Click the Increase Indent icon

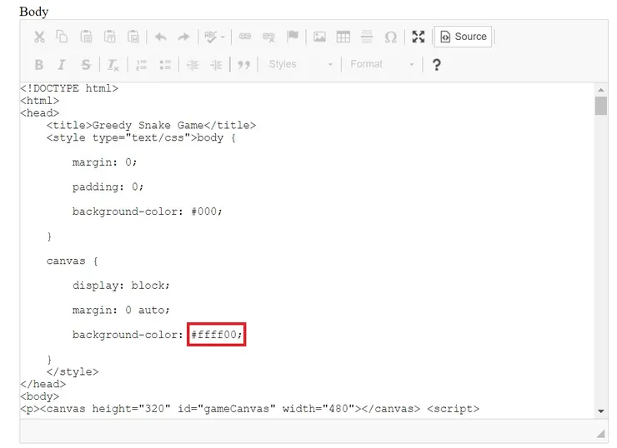pyautogui.click(x=216, y=65)
